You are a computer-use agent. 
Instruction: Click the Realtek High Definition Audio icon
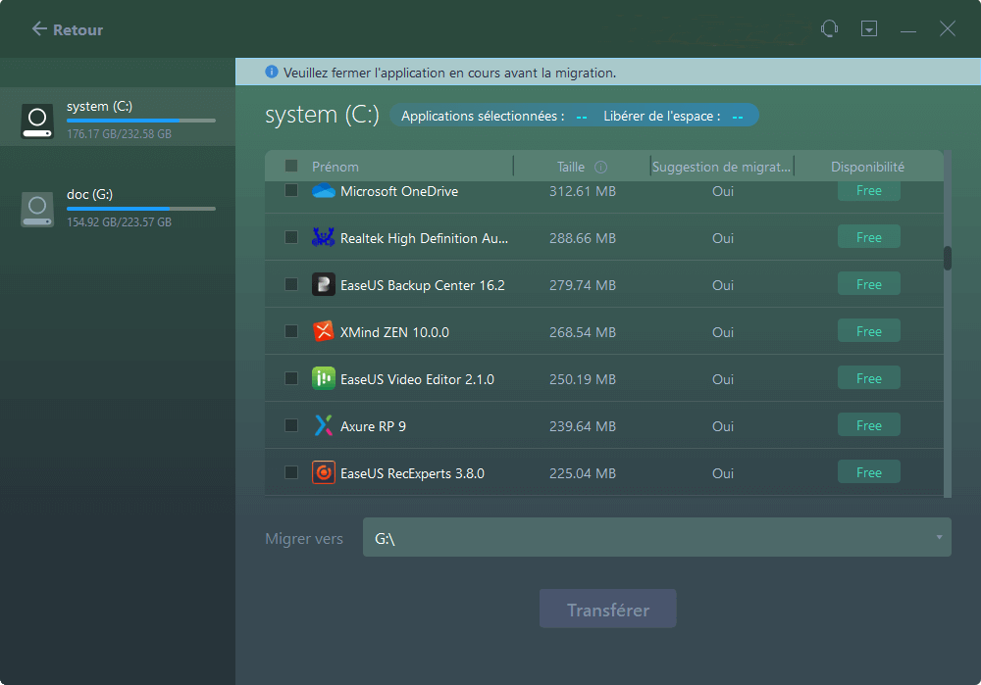coord(324,237)
